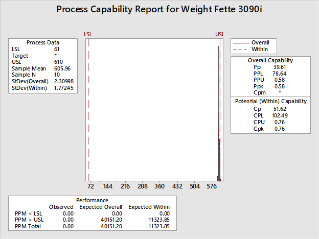Click the USL value 610 in Process Data
This screenshot has width=319, height=239.
[58, 62]
